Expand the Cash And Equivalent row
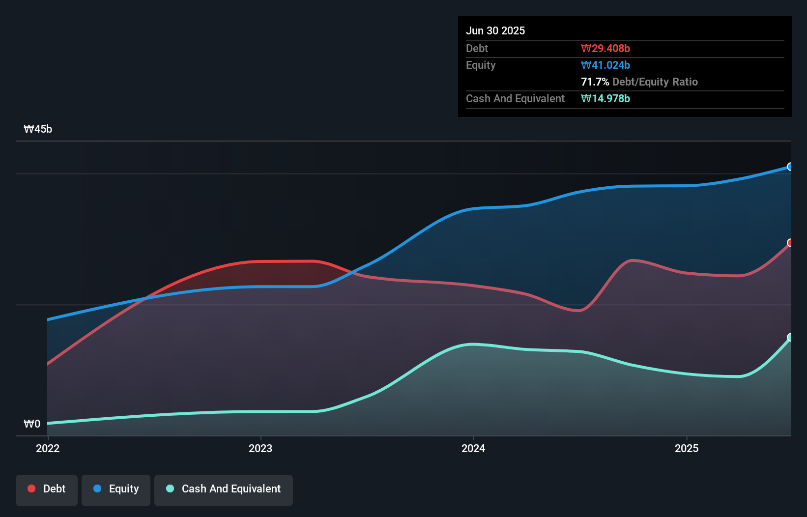This screenshot has height=517, width=807. click(x=515, y=98)
